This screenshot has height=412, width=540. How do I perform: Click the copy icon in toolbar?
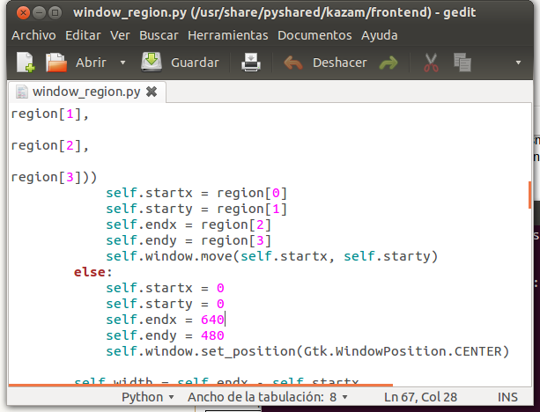click(x=462, y=63)
